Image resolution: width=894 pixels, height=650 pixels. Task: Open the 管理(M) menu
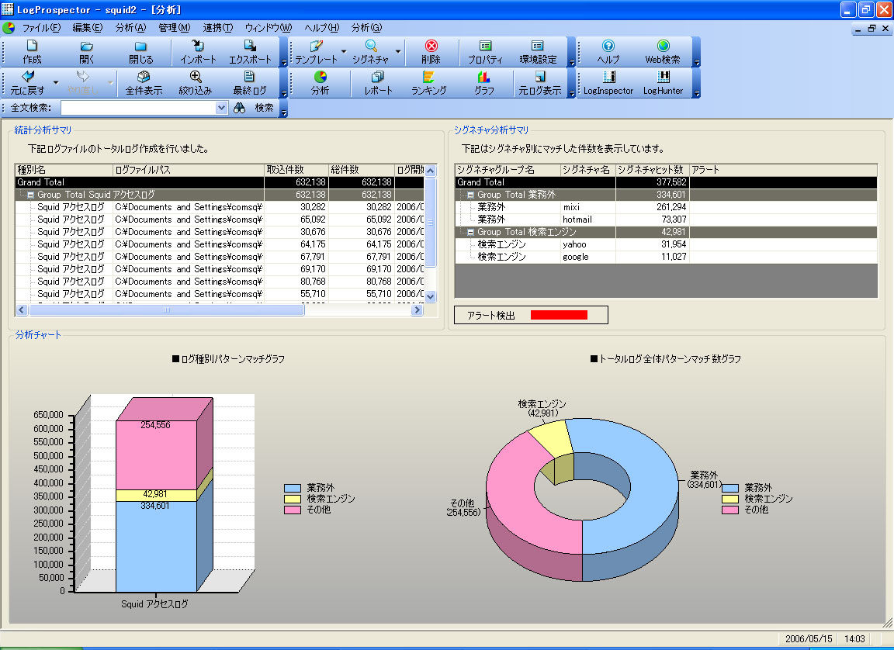[174, 27]
